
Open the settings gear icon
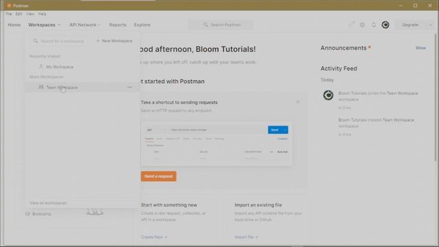(x=362, y=25)
